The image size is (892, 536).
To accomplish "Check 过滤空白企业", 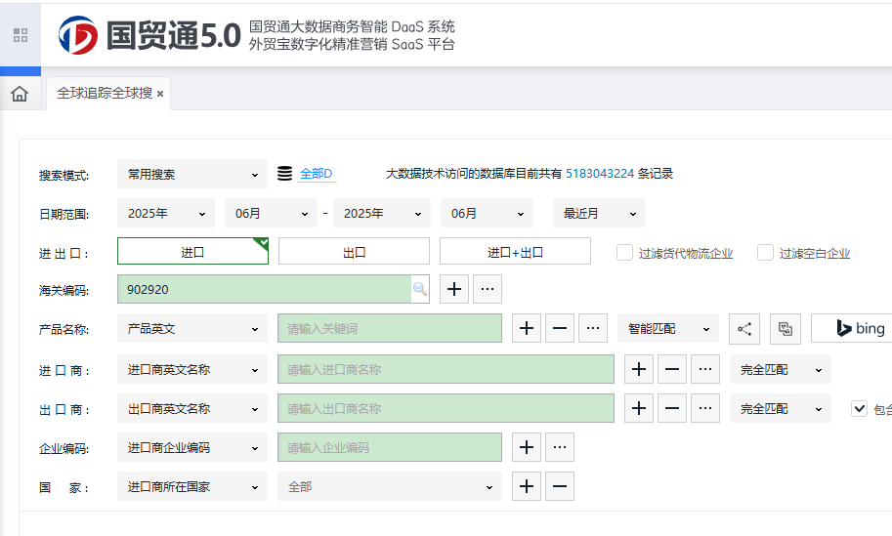I will [x=765, y=253].
